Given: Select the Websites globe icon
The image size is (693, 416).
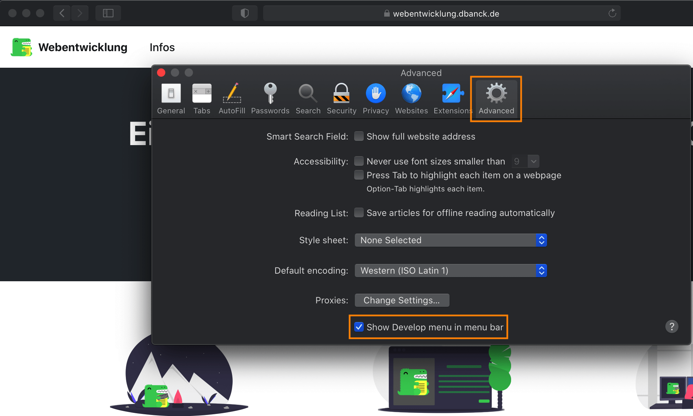Looking at the screenshot, I should tap(411, 98).
